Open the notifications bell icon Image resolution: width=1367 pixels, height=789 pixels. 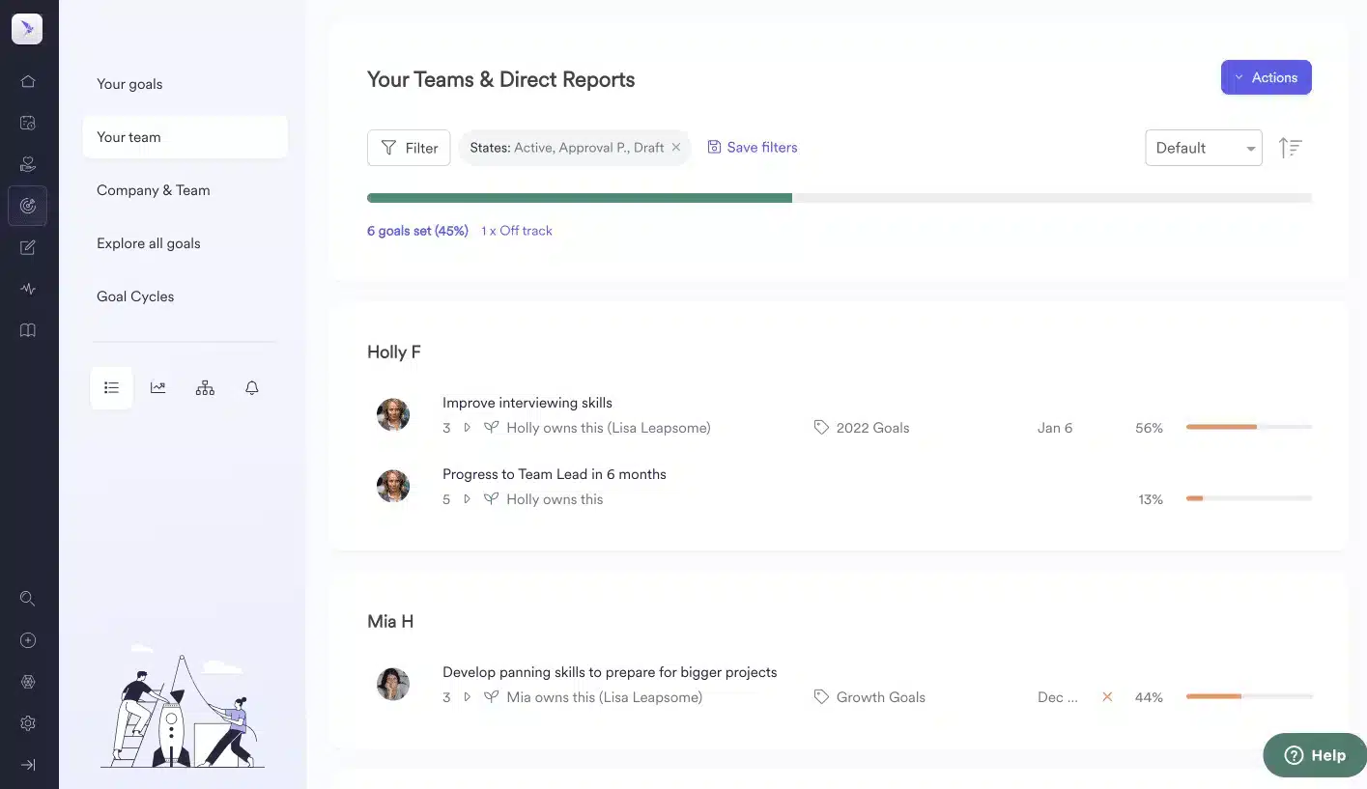pyautogui.click(x=252, y=388)
